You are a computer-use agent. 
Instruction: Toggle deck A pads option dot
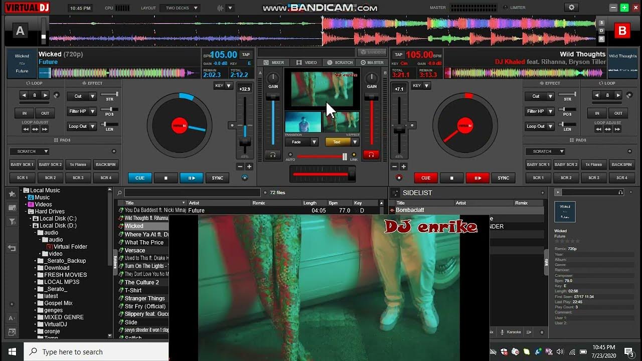click(114, 151)
